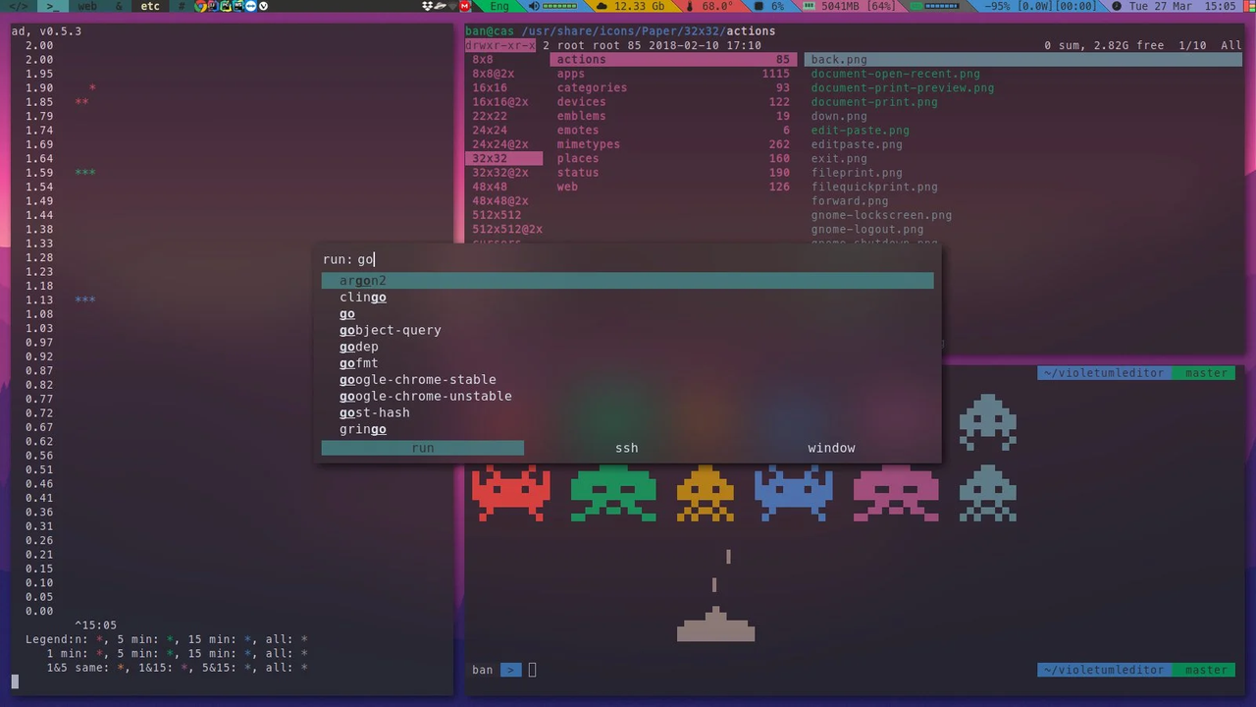Expand the tray dropdown arrow
Image resolution: width=1256 pixels, height=707 pixels.
point(452,6)
